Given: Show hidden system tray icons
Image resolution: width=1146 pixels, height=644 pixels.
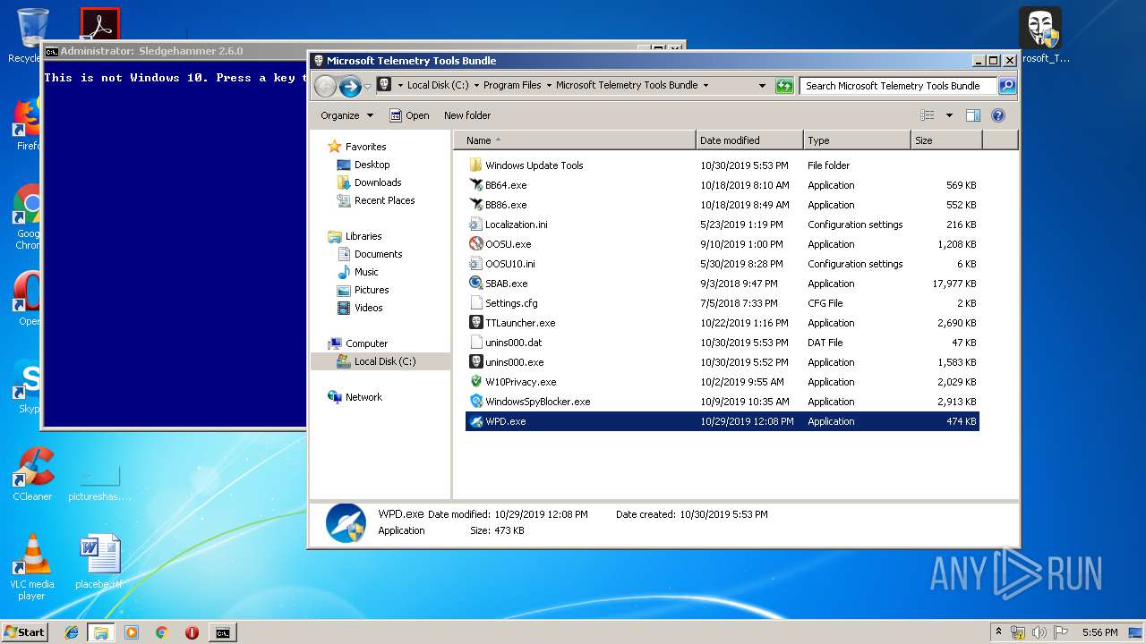Looking at the screenshot, I should pos(998,632).
